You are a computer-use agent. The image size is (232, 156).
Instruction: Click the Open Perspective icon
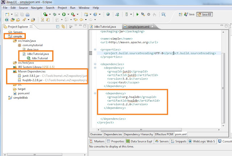pos(181,15)
